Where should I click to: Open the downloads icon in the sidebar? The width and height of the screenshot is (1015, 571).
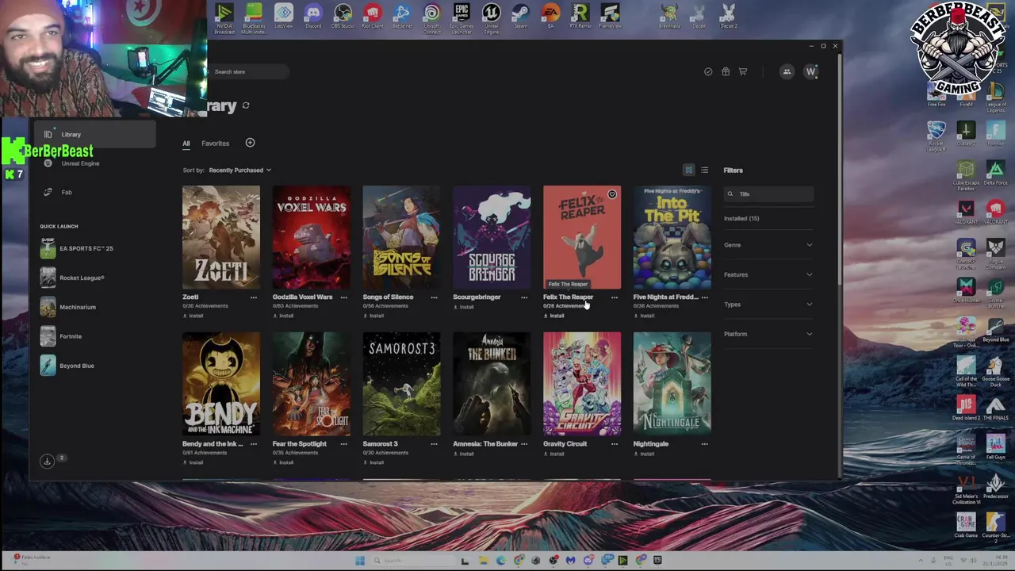coord(47,461)
